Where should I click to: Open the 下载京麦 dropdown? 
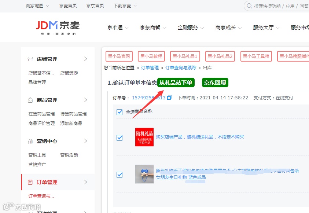(x=125, y=6)
